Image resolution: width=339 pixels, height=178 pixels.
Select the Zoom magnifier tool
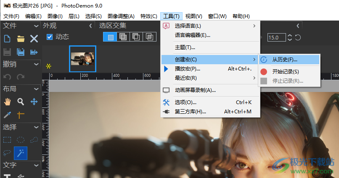coord(21,102)
